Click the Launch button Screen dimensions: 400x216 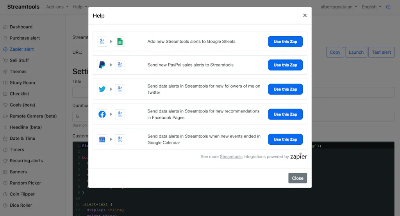(356, 52)
